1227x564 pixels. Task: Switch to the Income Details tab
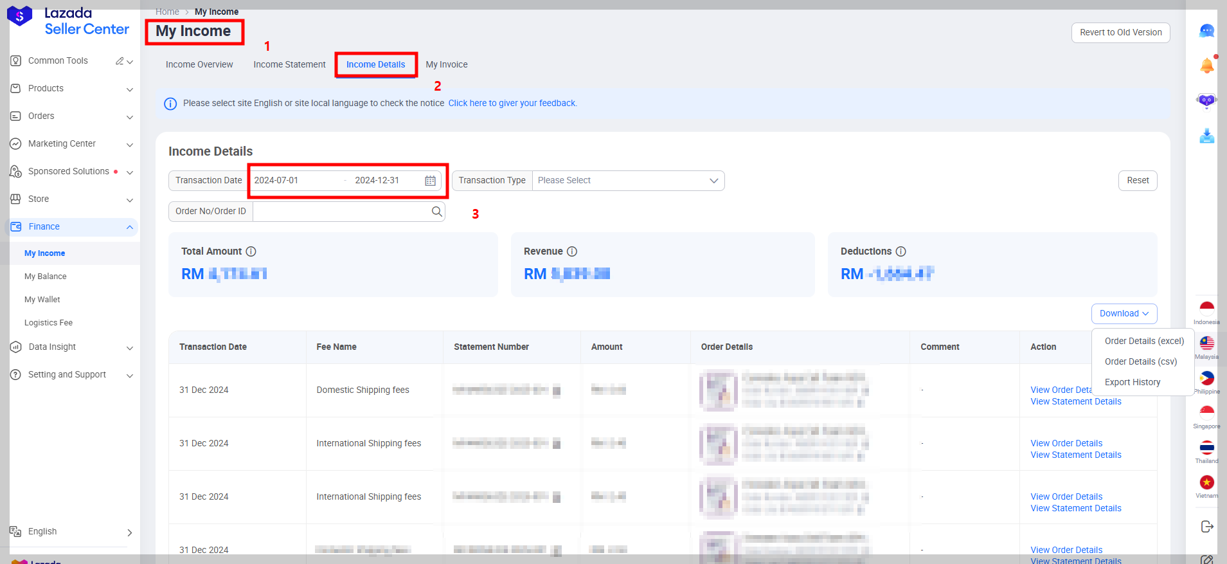(376, 64)
